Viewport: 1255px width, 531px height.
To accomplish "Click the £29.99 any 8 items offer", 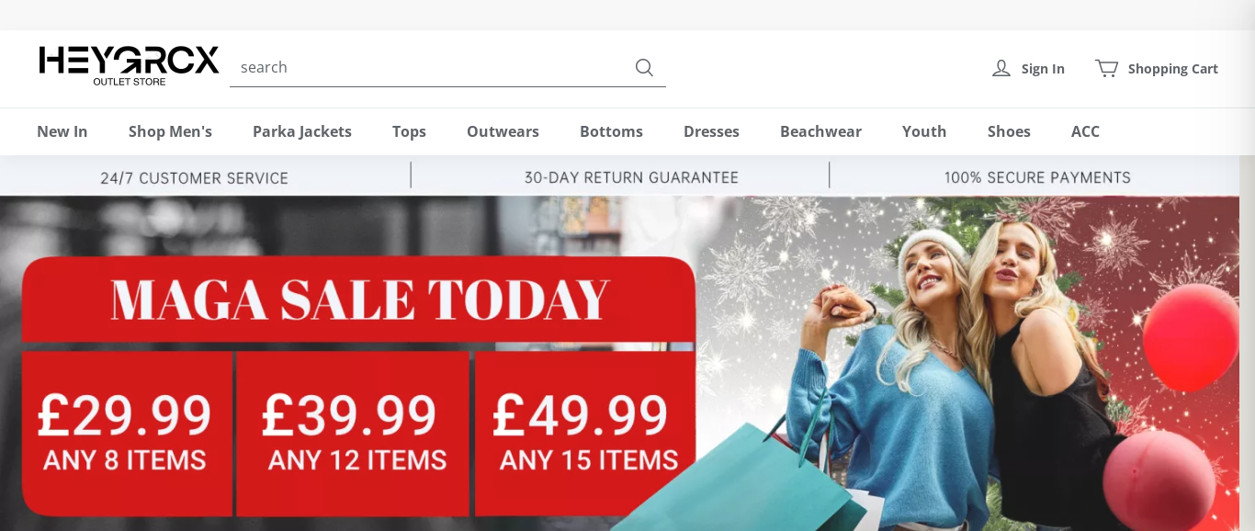I will coord(127,433).
